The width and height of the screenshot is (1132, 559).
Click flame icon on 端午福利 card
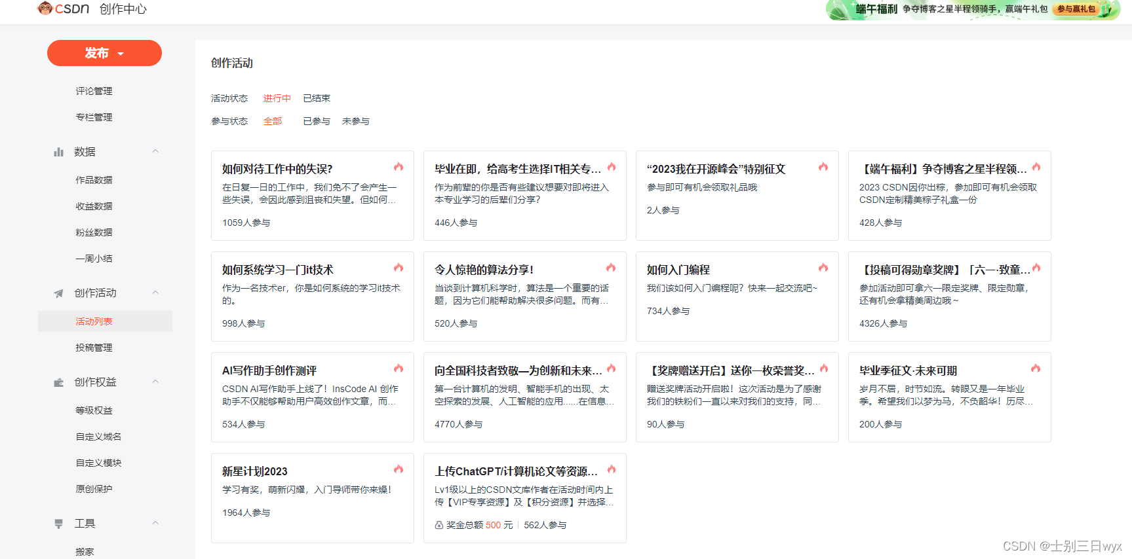[x=1036, y=167]
